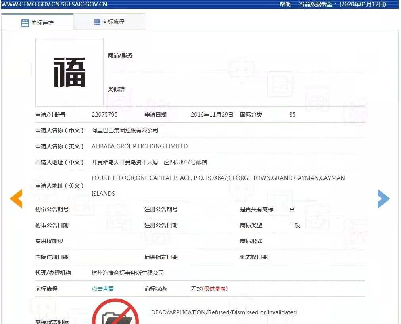Screen dimensions: 401x324
Task: Click the 申请/注册号 field label
Action: point(50,115)
